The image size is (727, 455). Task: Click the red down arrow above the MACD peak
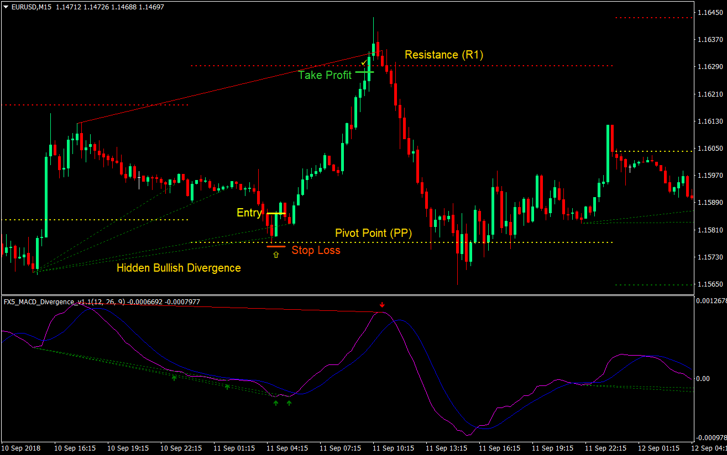coord(381,305)
